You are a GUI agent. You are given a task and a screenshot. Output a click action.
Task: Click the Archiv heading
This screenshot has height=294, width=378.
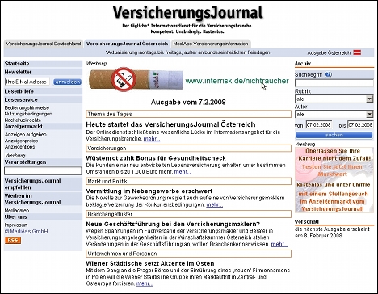(x=303, y=64)
